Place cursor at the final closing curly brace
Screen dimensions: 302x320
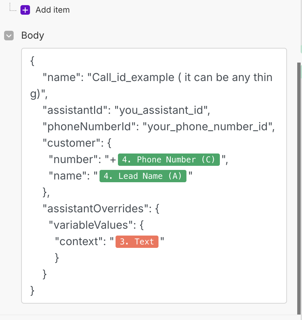33,291
